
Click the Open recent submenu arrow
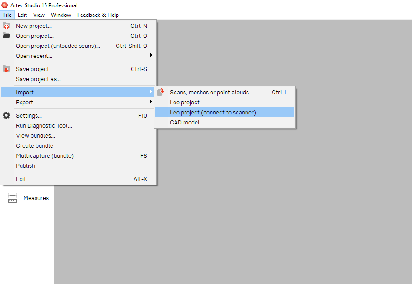(151, 55)
